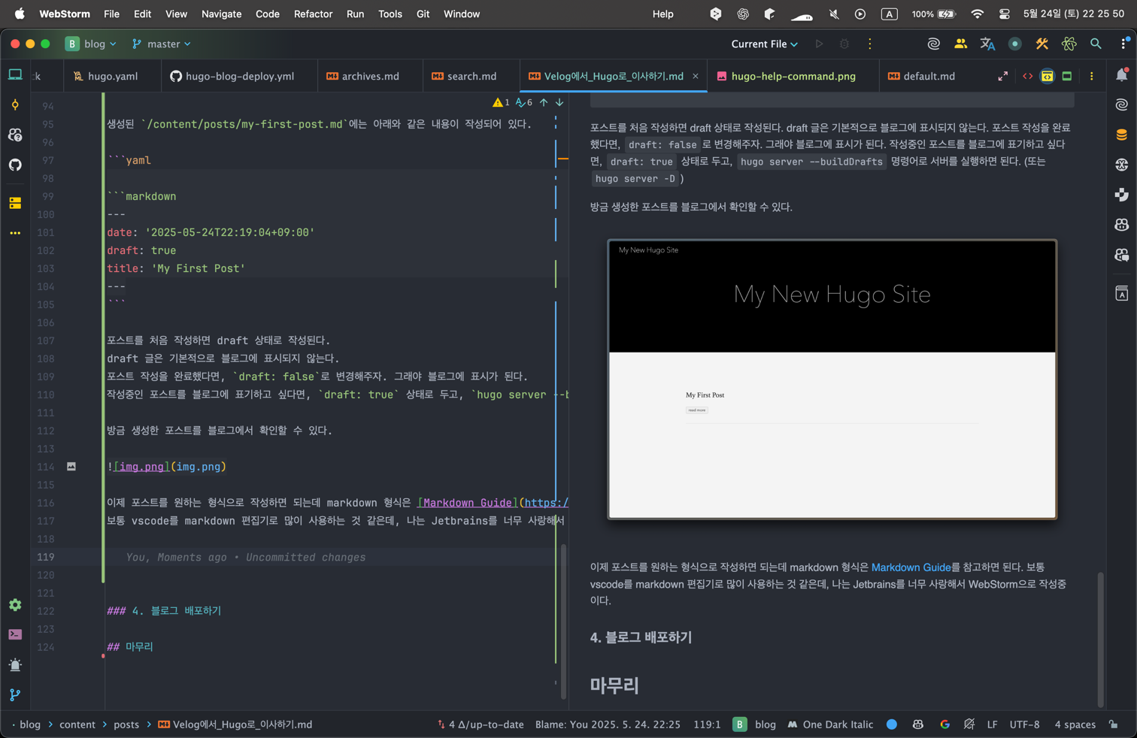Toggle the green recording dot icon in toolbar
Screen dimensions: 1137x738
point(1014,44)
